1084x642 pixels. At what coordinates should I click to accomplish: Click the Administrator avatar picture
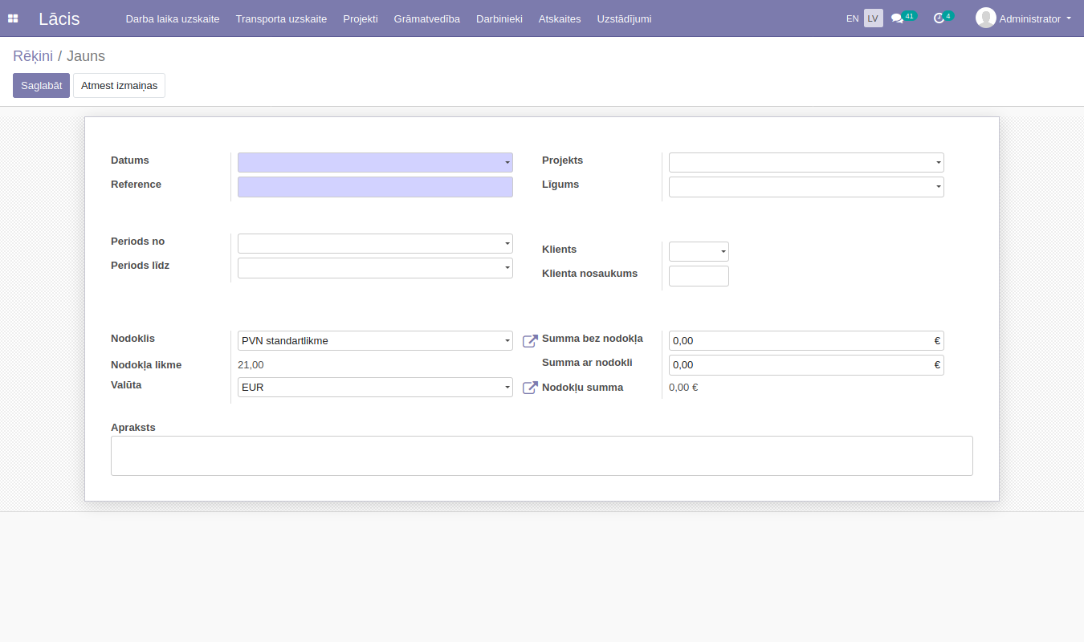click(x=985, y=18)
